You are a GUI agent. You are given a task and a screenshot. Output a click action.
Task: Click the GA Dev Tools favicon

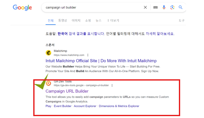pyautogui.click(x=48, y=83)
